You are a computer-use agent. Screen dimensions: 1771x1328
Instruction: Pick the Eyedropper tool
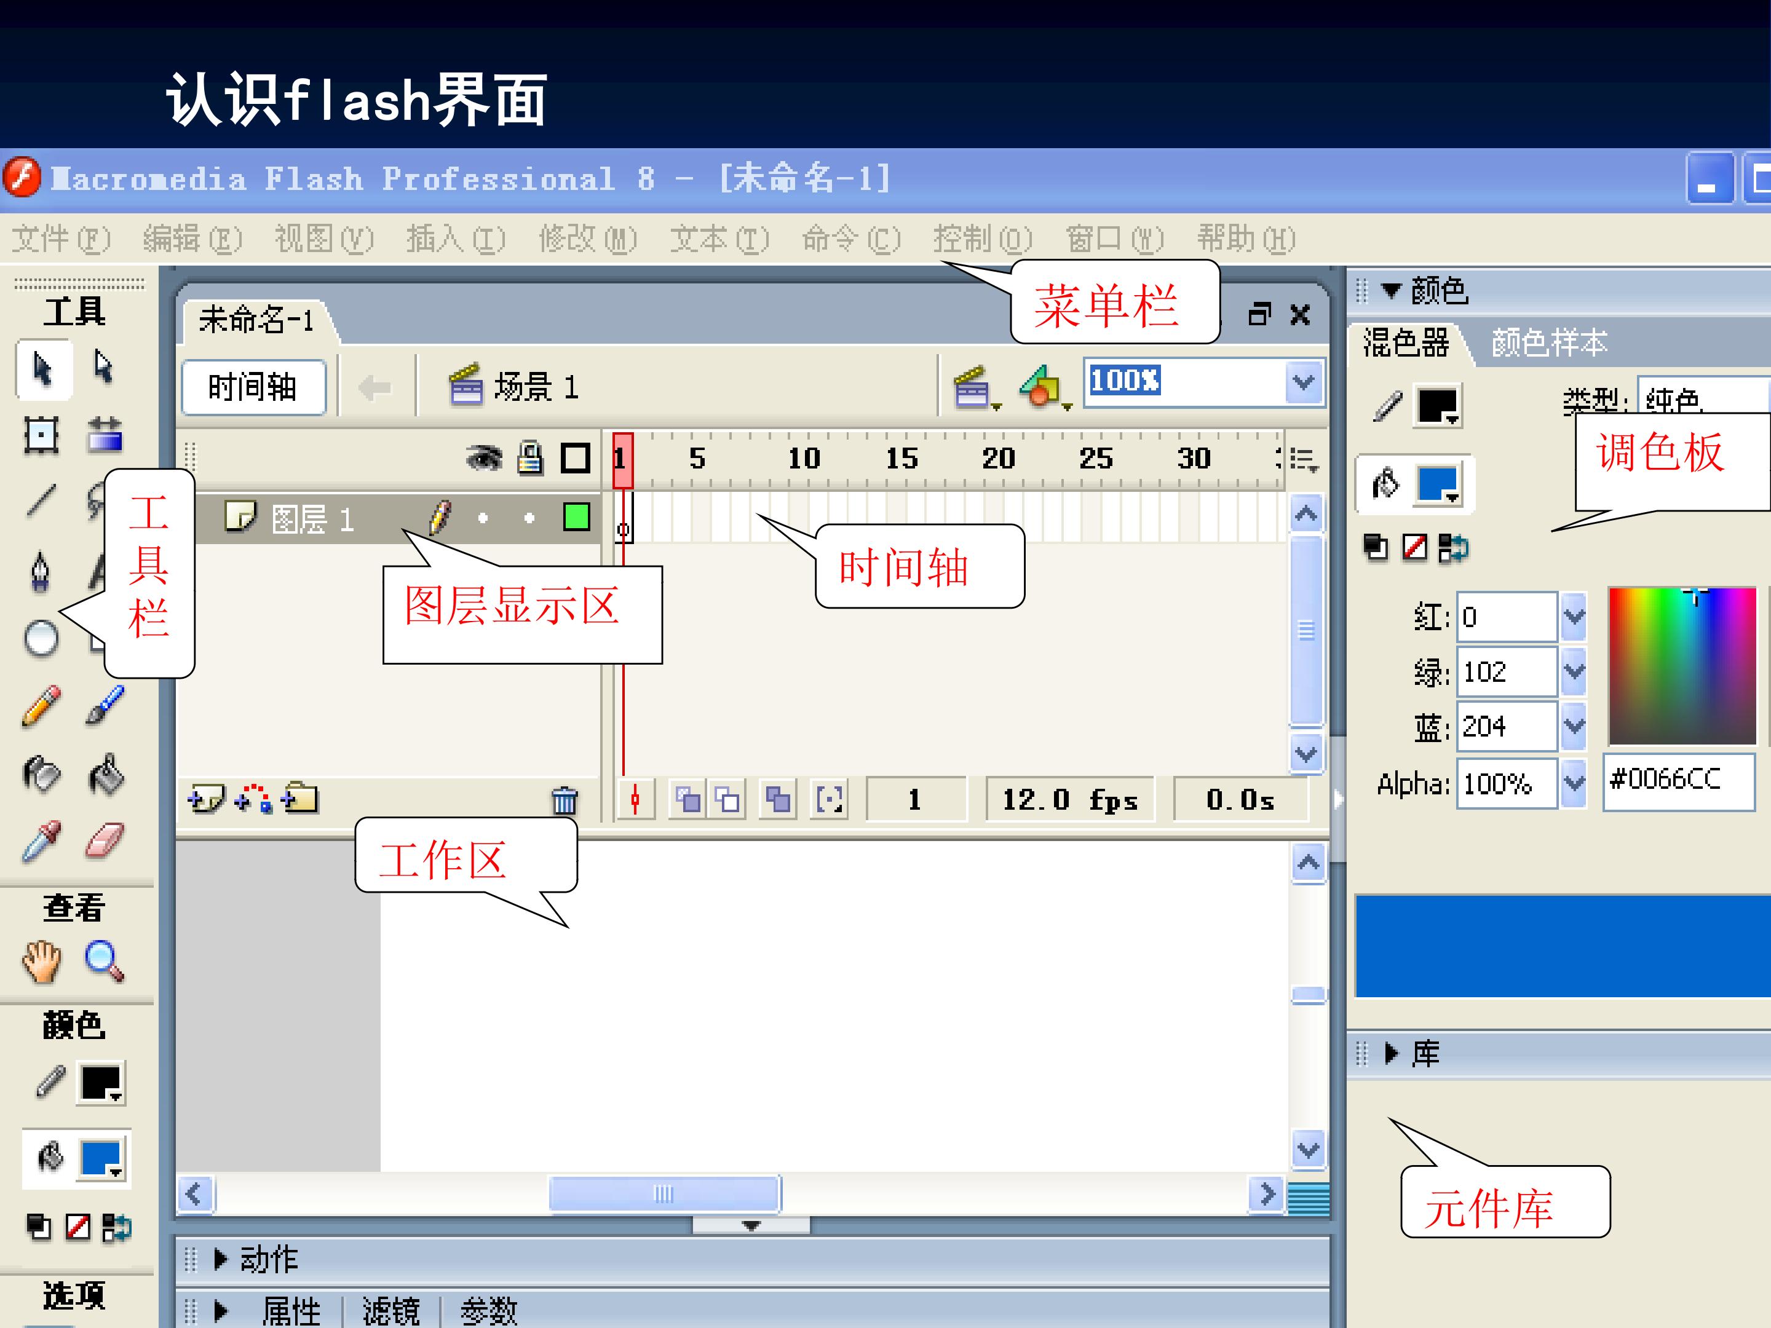41,840
